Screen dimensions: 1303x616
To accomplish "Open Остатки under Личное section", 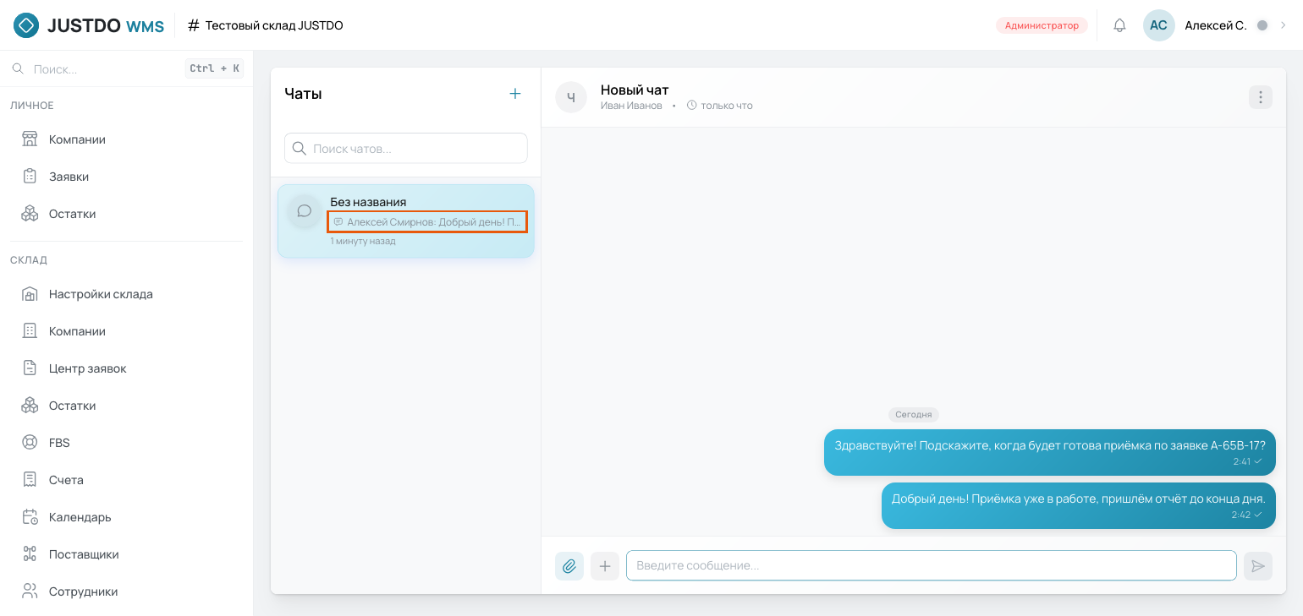I will [126, 214].
